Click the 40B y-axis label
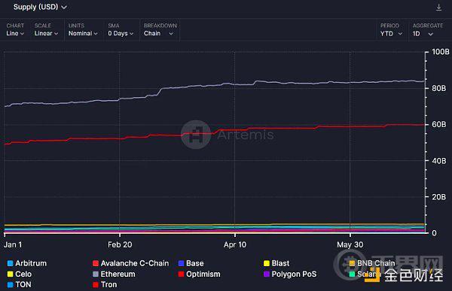The height and width of the screenshot is (291, 452). [x=438, y=161]
